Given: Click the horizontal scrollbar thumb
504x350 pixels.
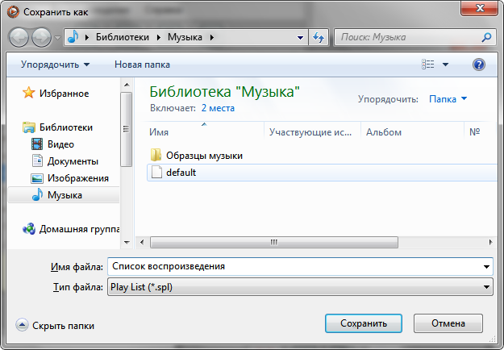Looking at the screenshot, I should click(274, 242).
